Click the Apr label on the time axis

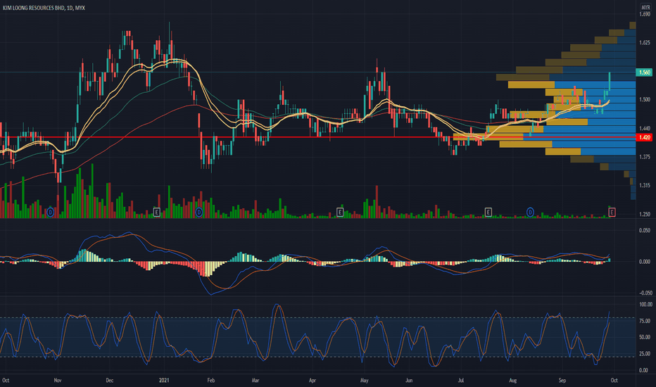(x=312, y=380)
